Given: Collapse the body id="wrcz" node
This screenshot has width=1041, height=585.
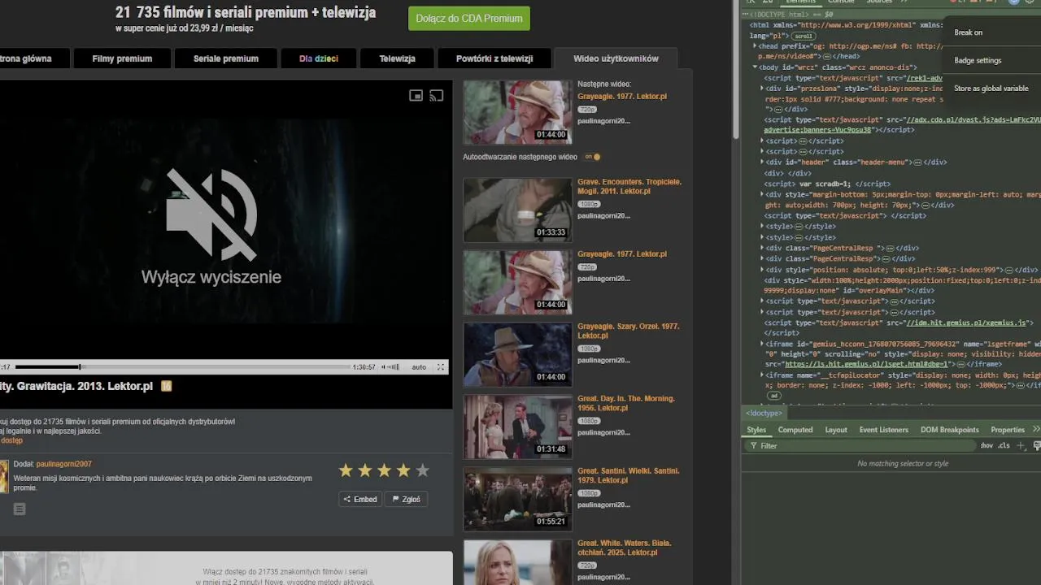Looking at the screenshot, I should tap(756, 67).
